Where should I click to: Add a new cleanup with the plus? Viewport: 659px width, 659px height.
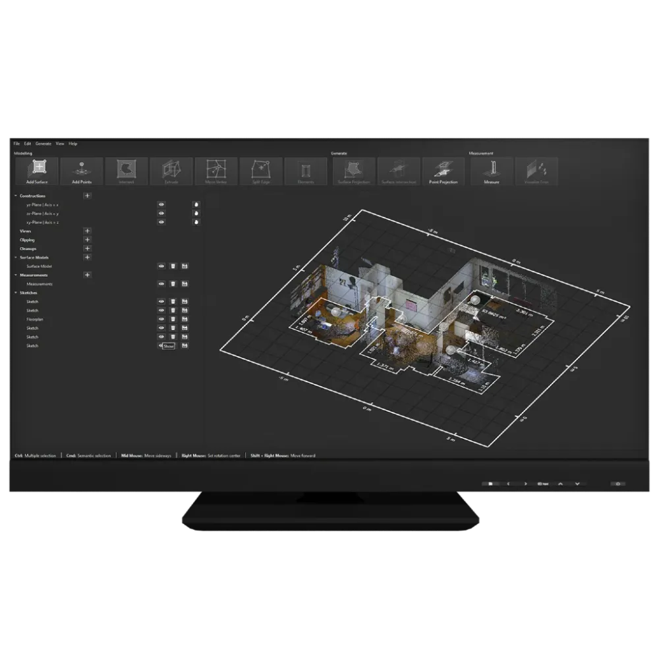tap(88, 248)
